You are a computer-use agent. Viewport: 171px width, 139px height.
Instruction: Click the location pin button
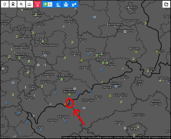coord(13,4)
